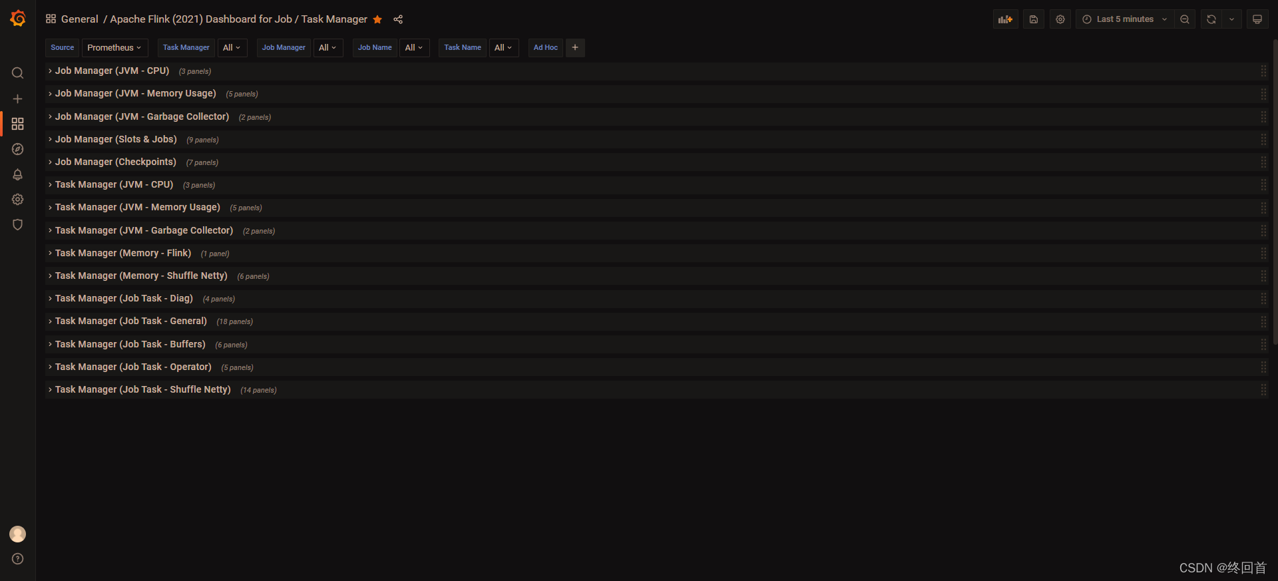The image size is (1278, 581).
Task: Unstar the dashboard with the star icon
Action: 377,19
